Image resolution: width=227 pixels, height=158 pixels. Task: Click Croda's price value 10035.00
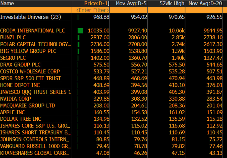99,31
